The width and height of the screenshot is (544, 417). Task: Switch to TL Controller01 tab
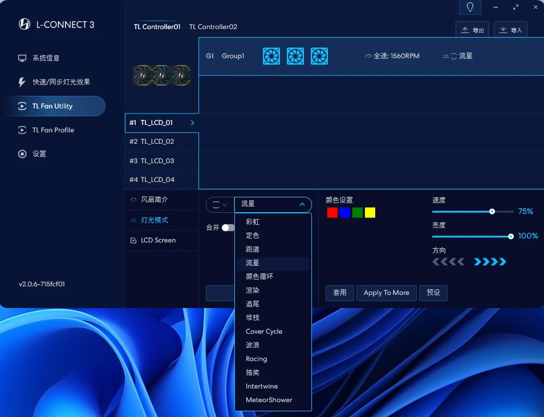157,27
